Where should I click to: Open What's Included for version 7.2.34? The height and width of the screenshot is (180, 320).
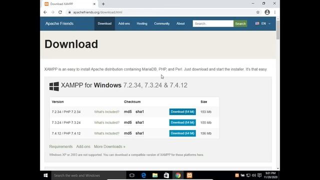pyautogui.click(x=106, y=112)
